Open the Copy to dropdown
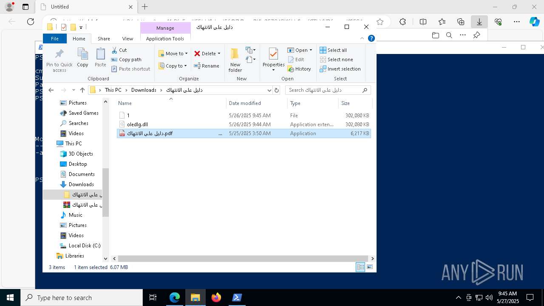Screen dimensions: 544x306 coord(173,66)
